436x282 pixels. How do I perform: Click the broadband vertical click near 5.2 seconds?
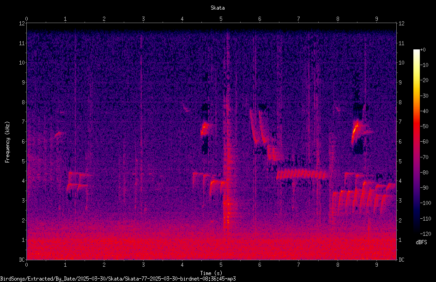[x=228, y=133]
